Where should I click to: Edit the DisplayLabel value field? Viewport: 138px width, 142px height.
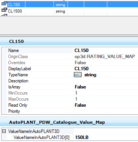point(106,69)
